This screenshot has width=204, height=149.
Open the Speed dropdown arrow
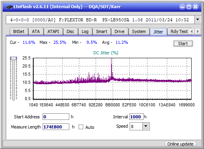tap(146, 126)
